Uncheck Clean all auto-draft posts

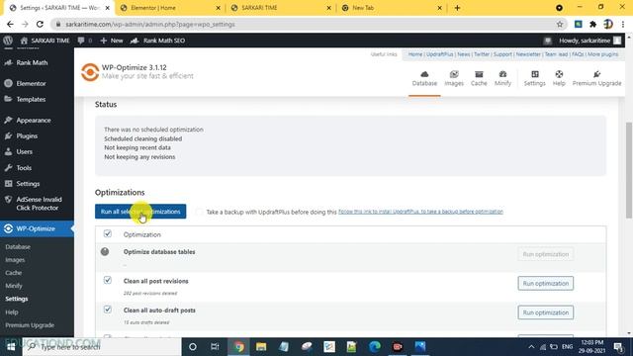108,310
